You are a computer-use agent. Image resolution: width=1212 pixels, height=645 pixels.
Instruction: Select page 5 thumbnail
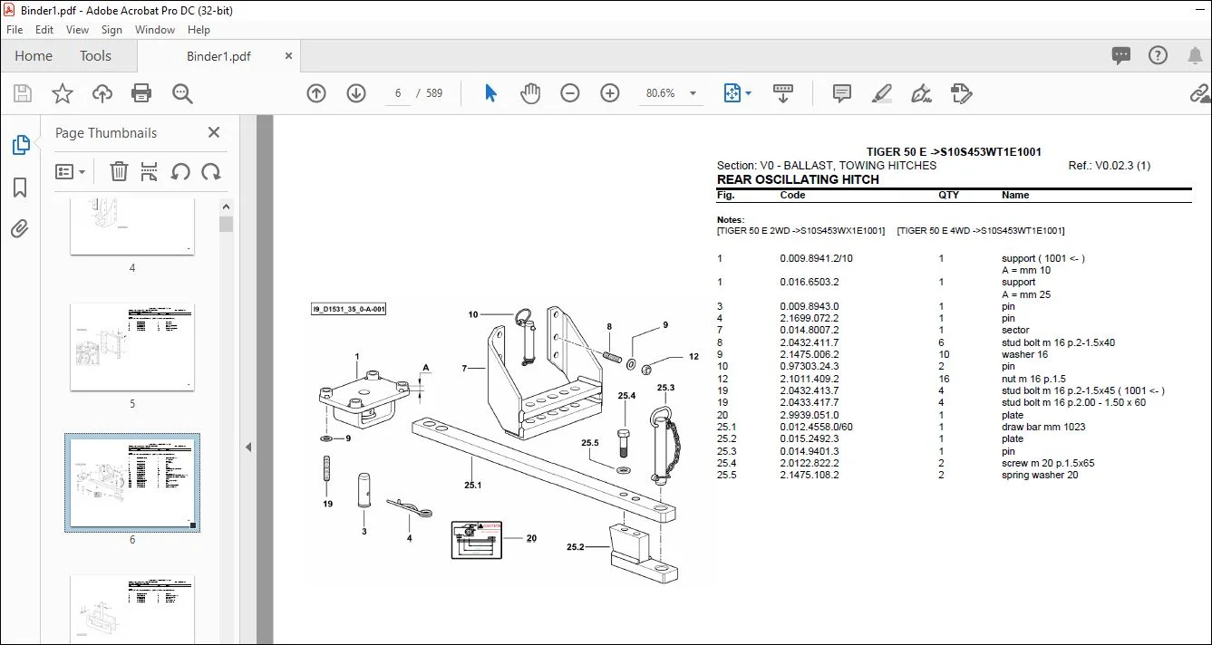132,347
